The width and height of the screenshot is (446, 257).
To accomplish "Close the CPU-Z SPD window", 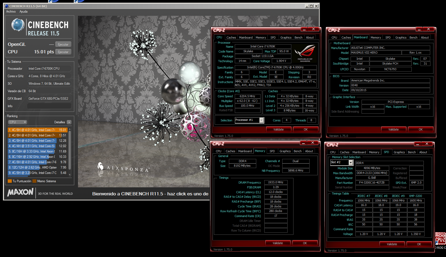I will pos(427,144).
